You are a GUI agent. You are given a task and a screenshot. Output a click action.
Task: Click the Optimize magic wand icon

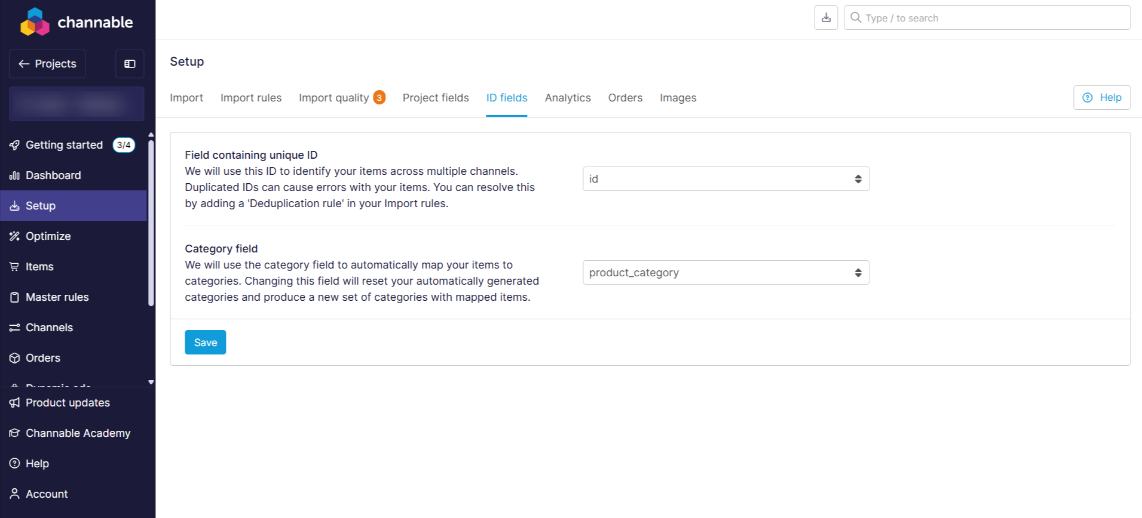14,236
